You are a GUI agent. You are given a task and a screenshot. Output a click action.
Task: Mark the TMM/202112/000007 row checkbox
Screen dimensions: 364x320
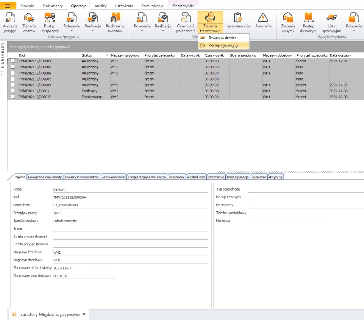(x=13, y=79)
